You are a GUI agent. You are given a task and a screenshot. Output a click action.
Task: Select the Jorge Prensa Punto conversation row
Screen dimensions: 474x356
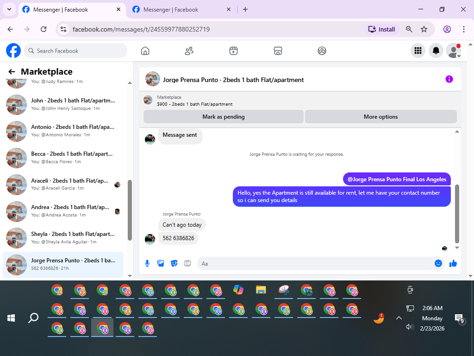[63, 265]
